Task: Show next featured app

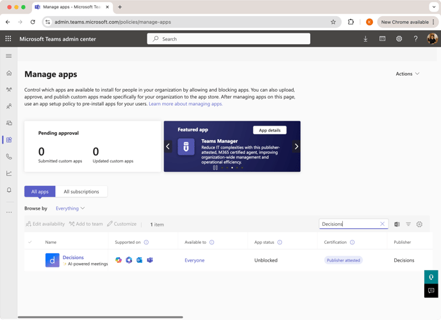Action: coord(296,146)
